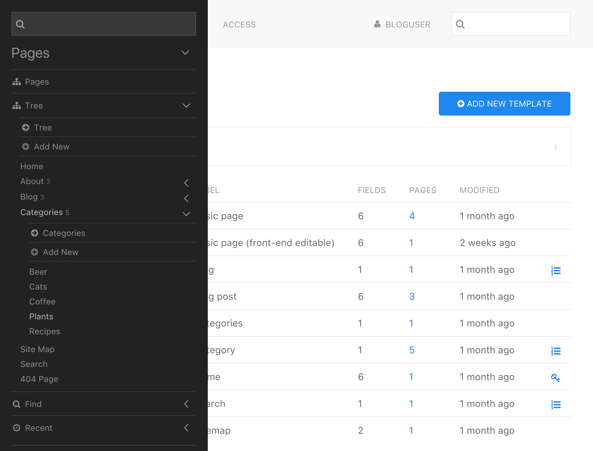Open the BLOGUSER user menu
The image size is (593, 451).
402,24
